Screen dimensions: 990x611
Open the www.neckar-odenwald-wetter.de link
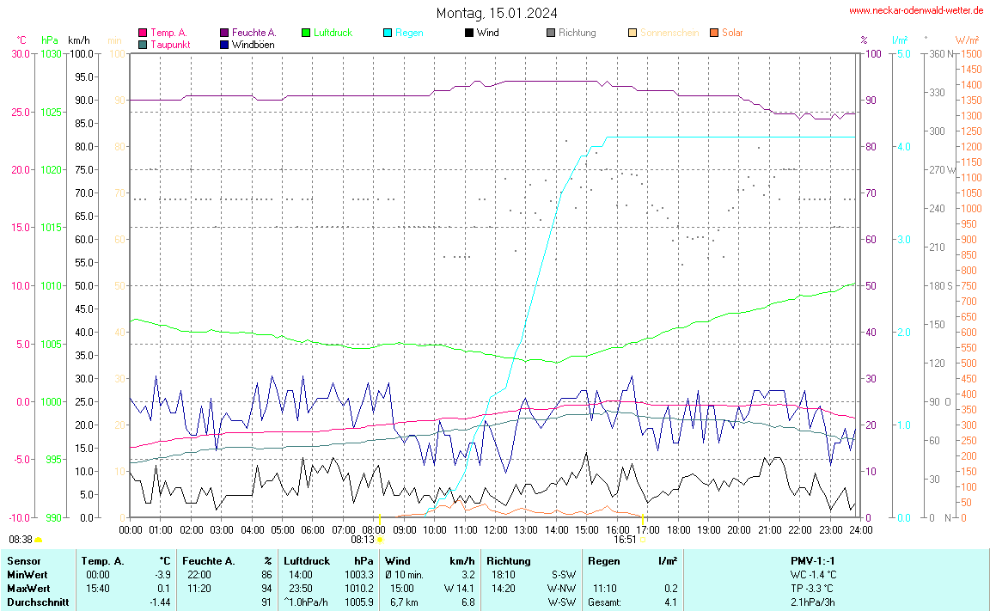tap(915, 10)
